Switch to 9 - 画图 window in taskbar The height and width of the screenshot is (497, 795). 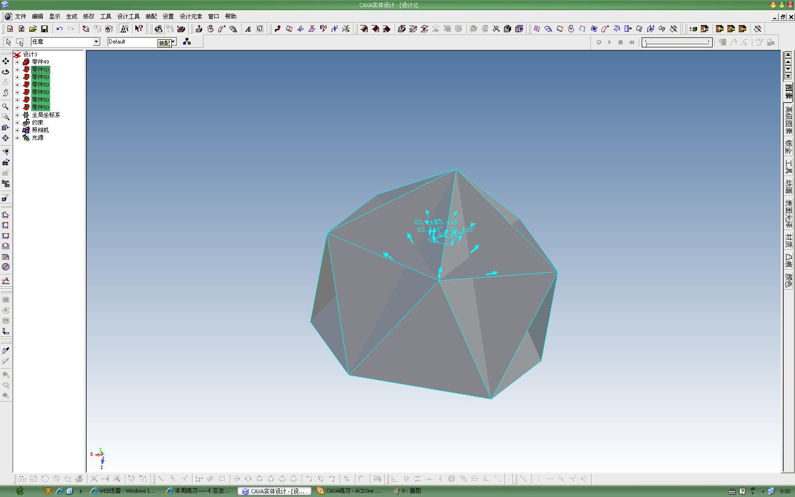(x=408, y=491)
